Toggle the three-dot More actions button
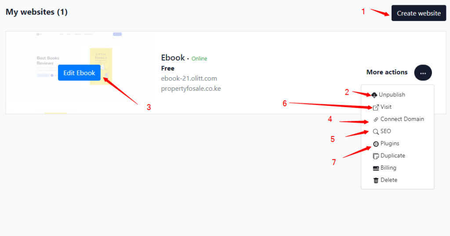This screenshot has height=236, width=450. pyautogui.click(x=423, y=72)
